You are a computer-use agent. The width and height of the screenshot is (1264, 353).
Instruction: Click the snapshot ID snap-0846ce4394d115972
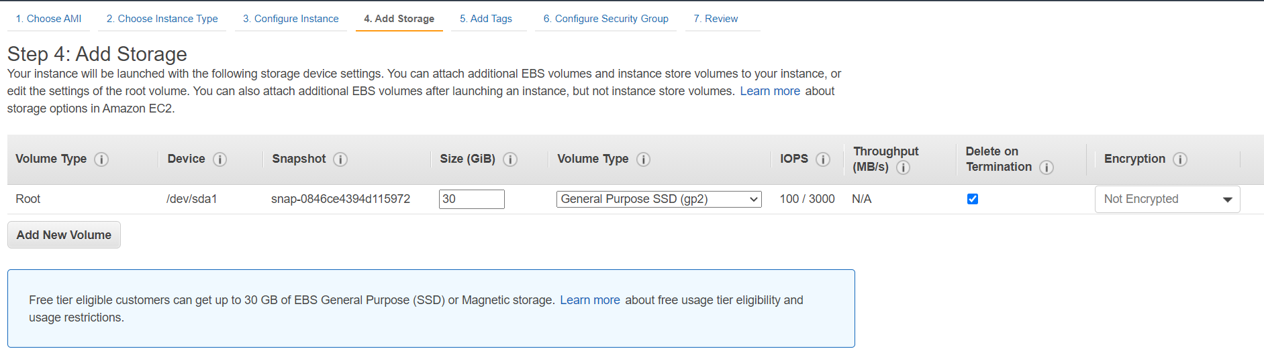[x=340, y=199]
